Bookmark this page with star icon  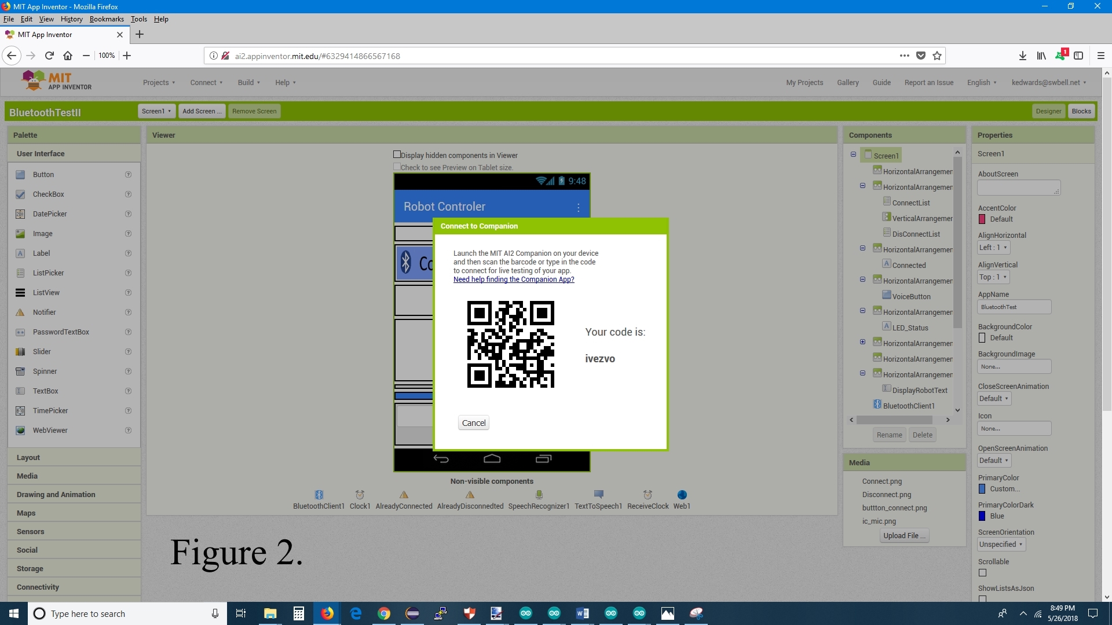(x=937, y=56)
